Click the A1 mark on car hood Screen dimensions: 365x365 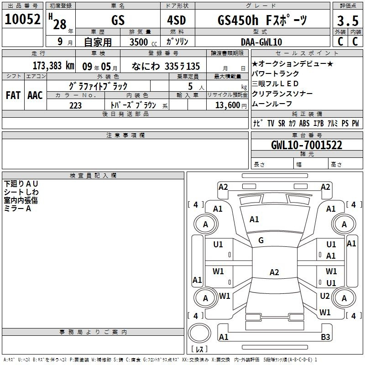pos(254,219)
